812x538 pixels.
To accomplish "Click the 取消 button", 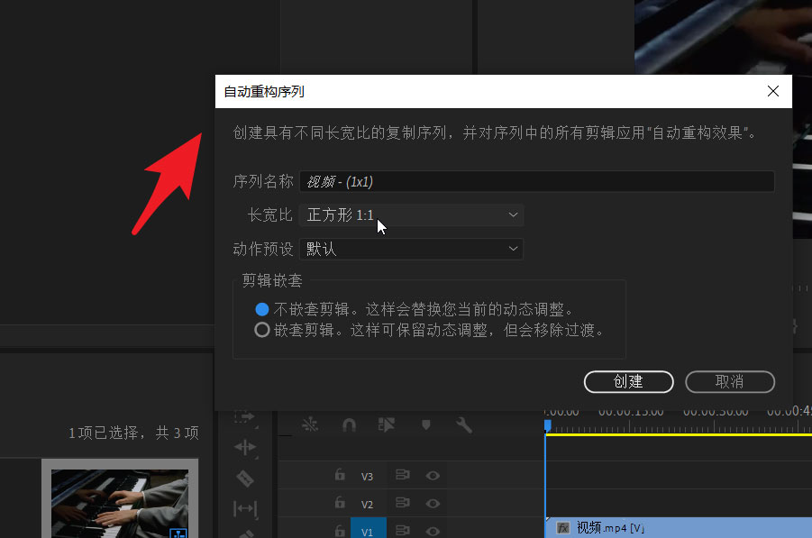I will pos(730,381).
